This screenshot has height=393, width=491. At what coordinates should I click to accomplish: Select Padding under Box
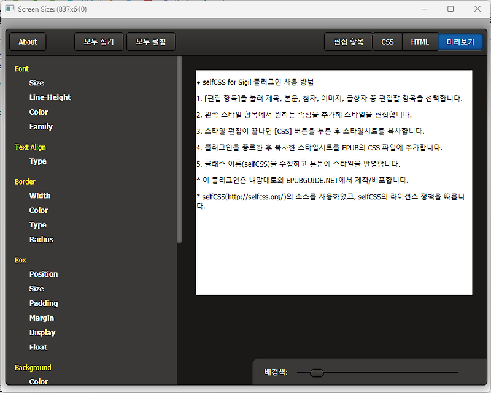tap(44, 303)
